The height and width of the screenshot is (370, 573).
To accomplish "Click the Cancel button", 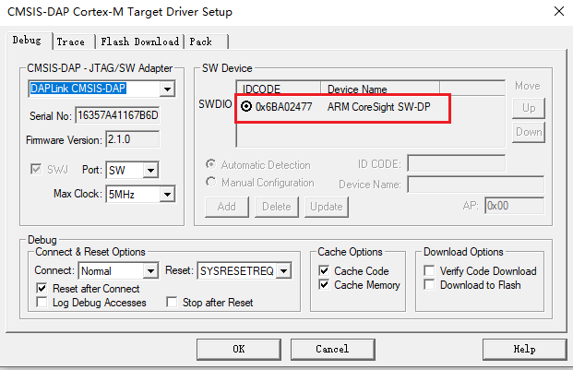I will 332,349.
